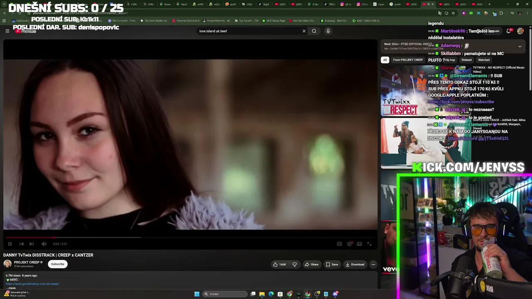The height and width of the screenshot is (299, 532).
Task: Open YouTube notifications bell
Action: pos(509,31)
